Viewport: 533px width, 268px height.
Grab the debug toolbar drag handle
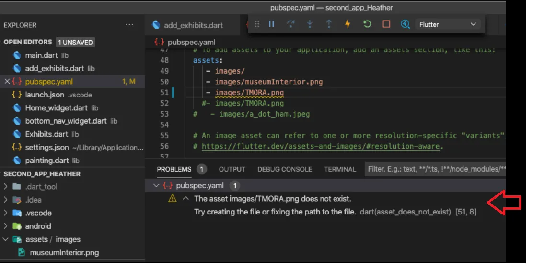pos(257,24)
